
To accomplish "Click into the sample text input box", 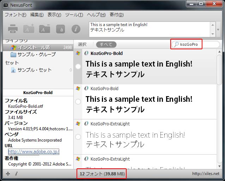I will click(x=150, y=29).
